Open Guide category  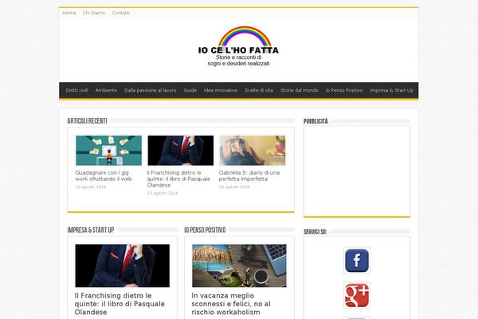point(190,90)
